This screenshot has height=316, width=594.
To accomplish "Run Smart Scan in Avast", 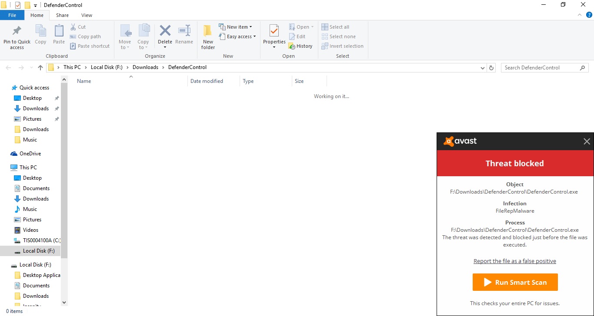I will click(515, 282).
